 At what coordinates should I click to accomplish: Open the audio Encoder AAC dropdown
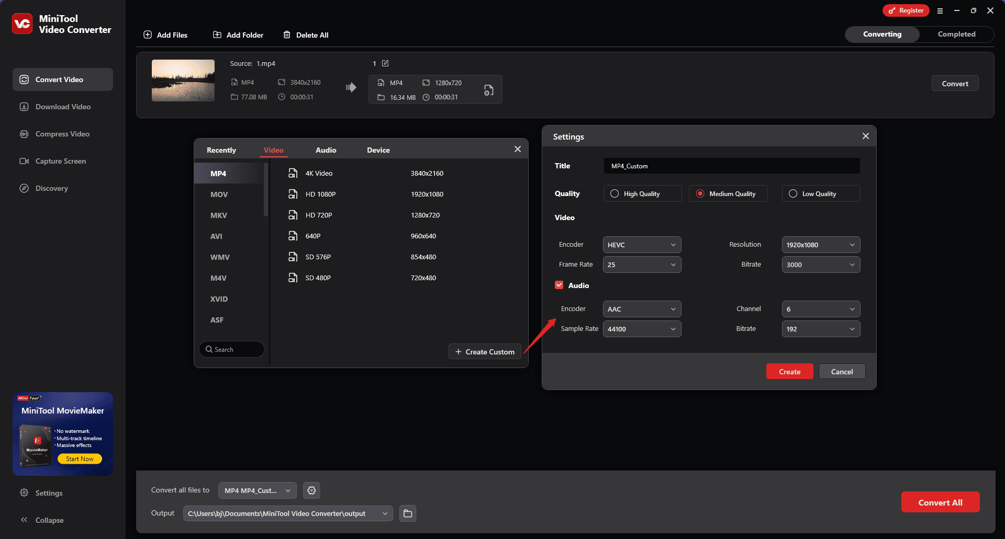click(x=642, y=309)
